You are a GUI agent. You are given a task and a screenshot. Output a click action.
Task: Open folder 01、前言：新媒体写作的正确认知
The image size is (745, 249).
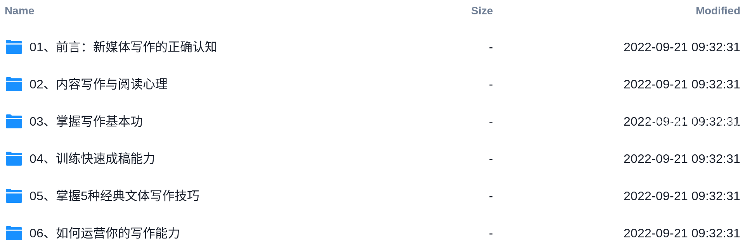pyautogui.click(x=123, y=47)
